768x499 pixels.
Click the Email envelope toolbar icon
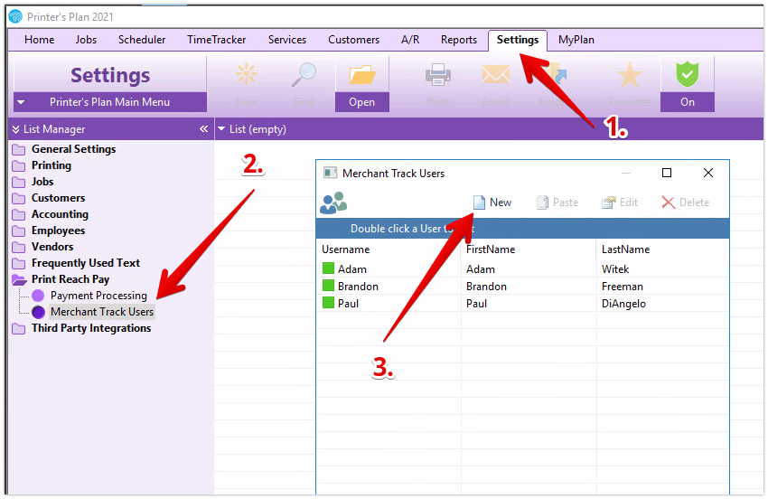click(x=496, y=74)
